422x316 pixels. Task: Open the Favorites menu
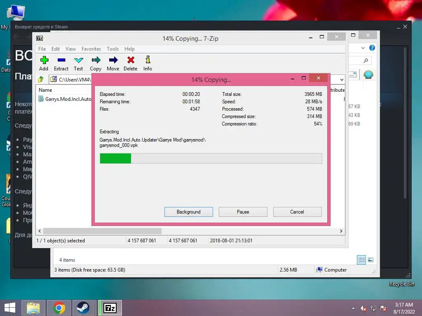[x=91, y=49]
